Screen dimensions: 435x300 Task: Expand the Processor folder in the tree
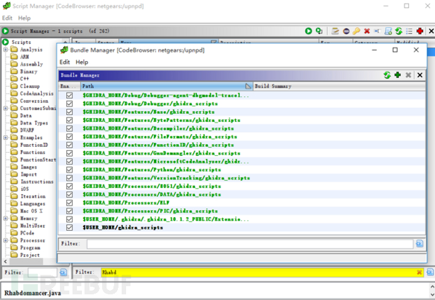[x=6, y=240]
